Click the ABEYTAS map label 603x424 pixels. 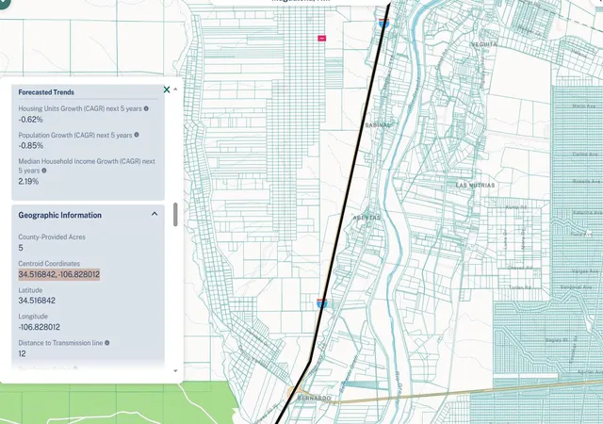pyautogui.click(x=367, y=218)
